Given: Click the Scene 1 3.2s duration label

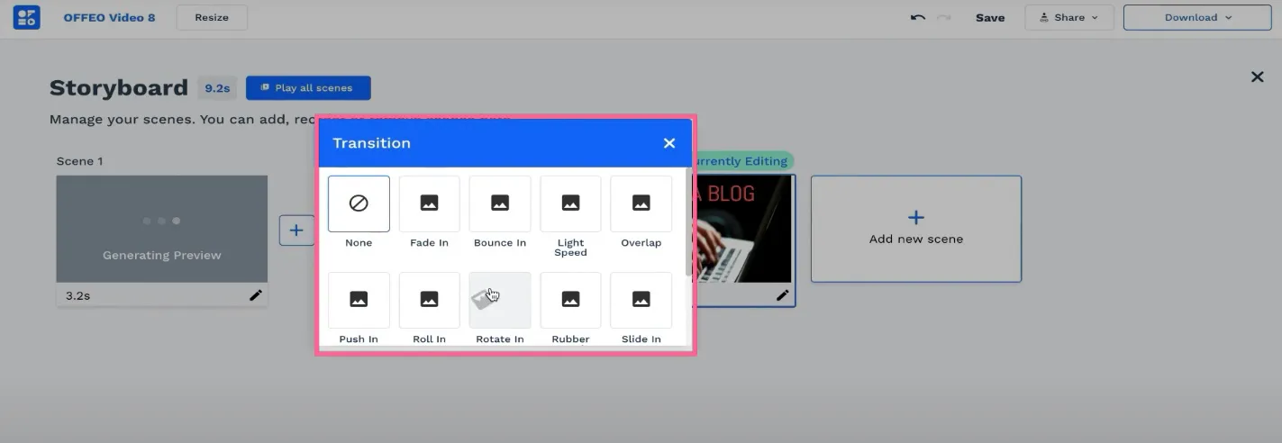Looking at the screenshot, I should click(x=78, y=295).
